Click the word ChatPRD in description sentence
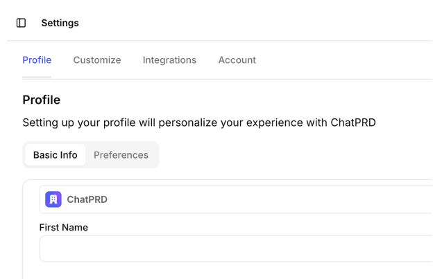The width and height of the screenshot is (433, 279). pos(353,123)
